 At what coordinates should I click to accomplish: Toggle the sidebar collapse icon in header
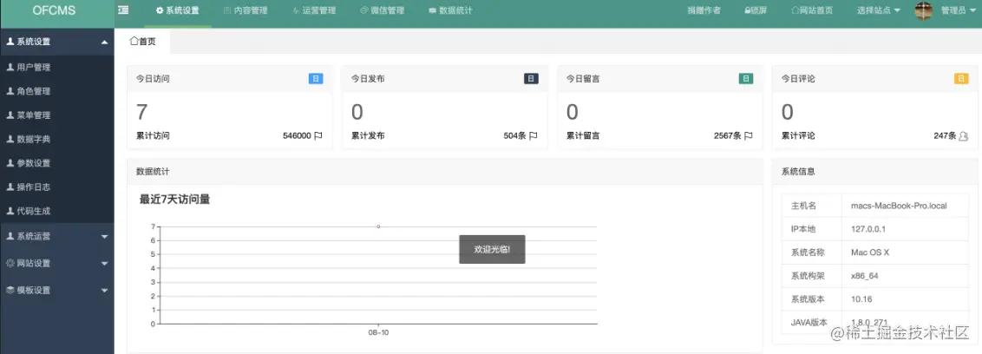pos(123,10)
